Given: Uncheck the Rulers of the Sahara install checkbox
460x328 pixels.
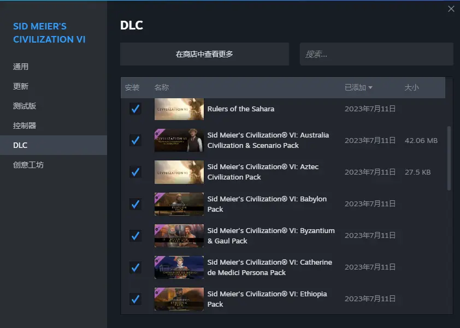Looking at the screenshot, I should pos(135,109).
